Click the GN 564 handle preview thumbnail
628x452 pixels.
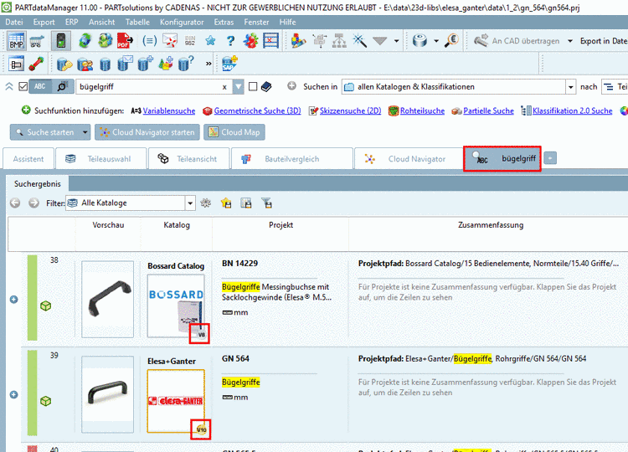(107, 394)
